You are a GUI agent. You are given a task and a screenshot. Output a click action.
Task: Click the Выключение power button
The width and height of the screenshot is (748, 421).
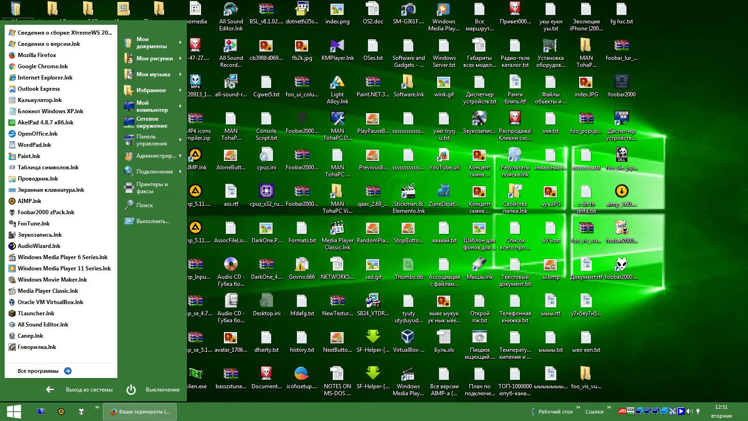[131, 390]
